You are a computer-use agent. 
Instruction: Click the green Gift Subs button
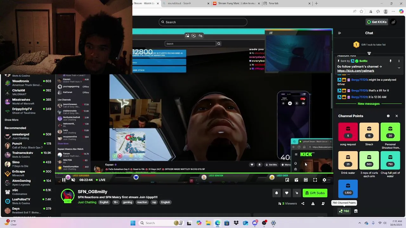click(315, 193)
